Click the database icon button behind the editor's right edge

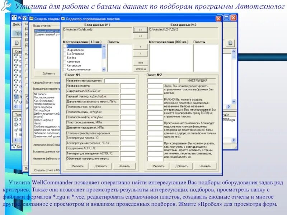[230, 43]
